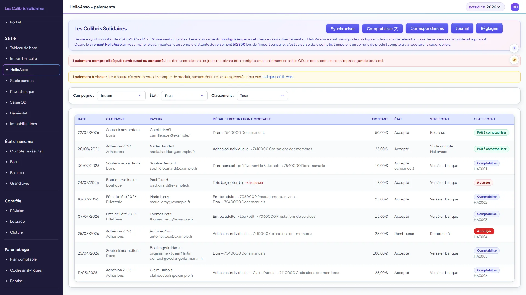
Task: Click 'Sur le compte HelloAsso' versement cell
Action: click(442, 149)
